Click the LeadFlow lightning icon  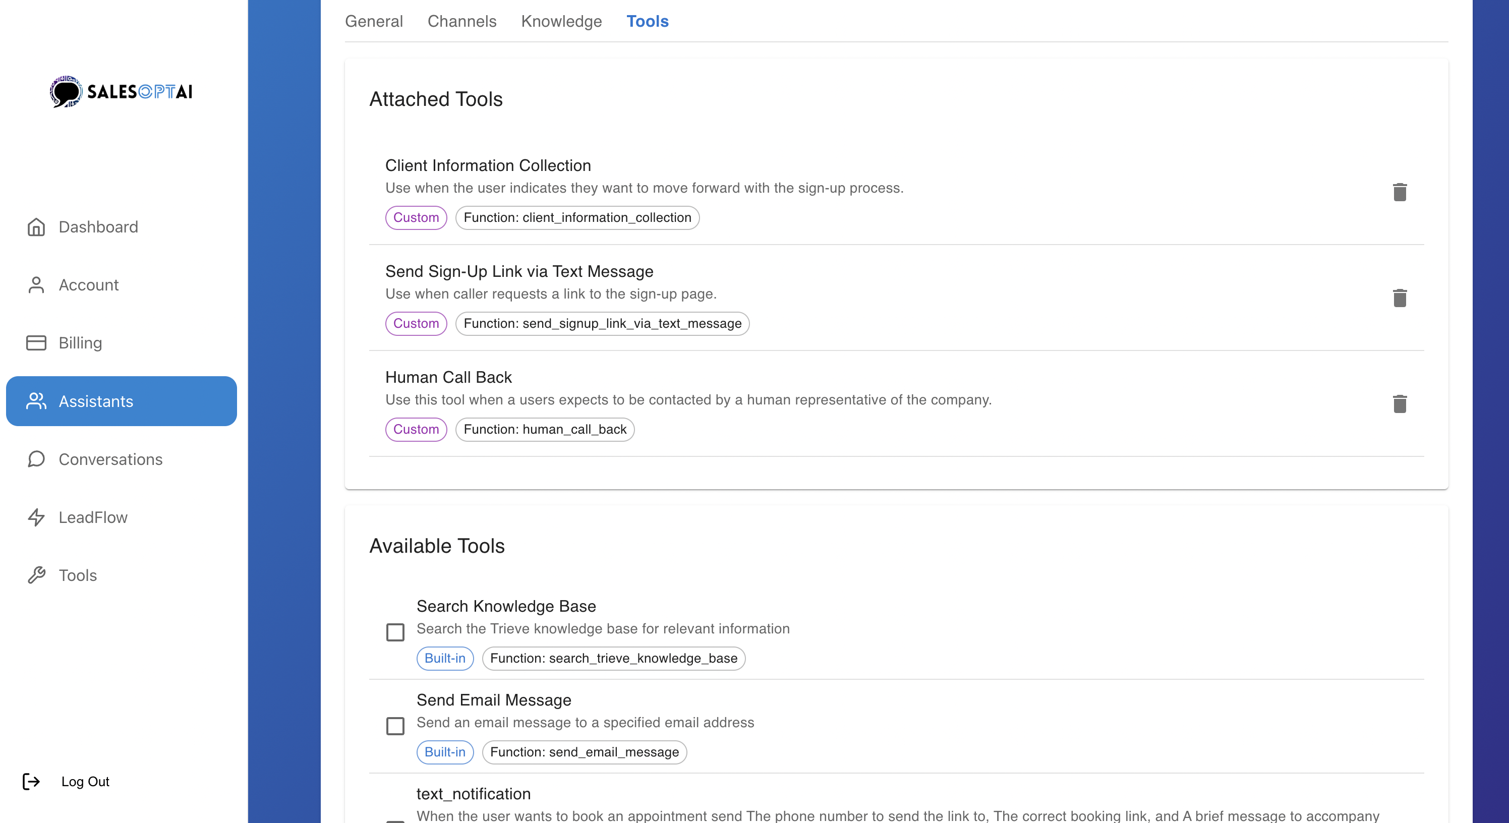(36, 517)
